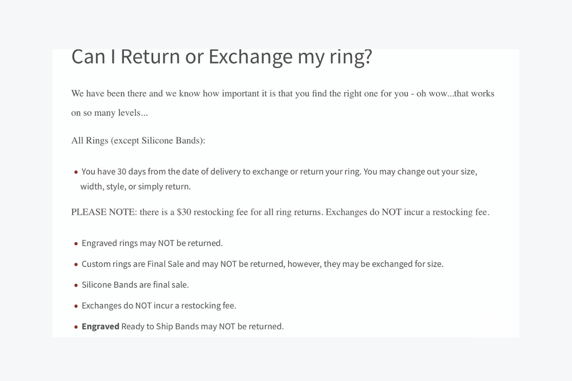
Task: Click bullet dot before 'Custom rings are Final Sale'
Action: [76, 265]
